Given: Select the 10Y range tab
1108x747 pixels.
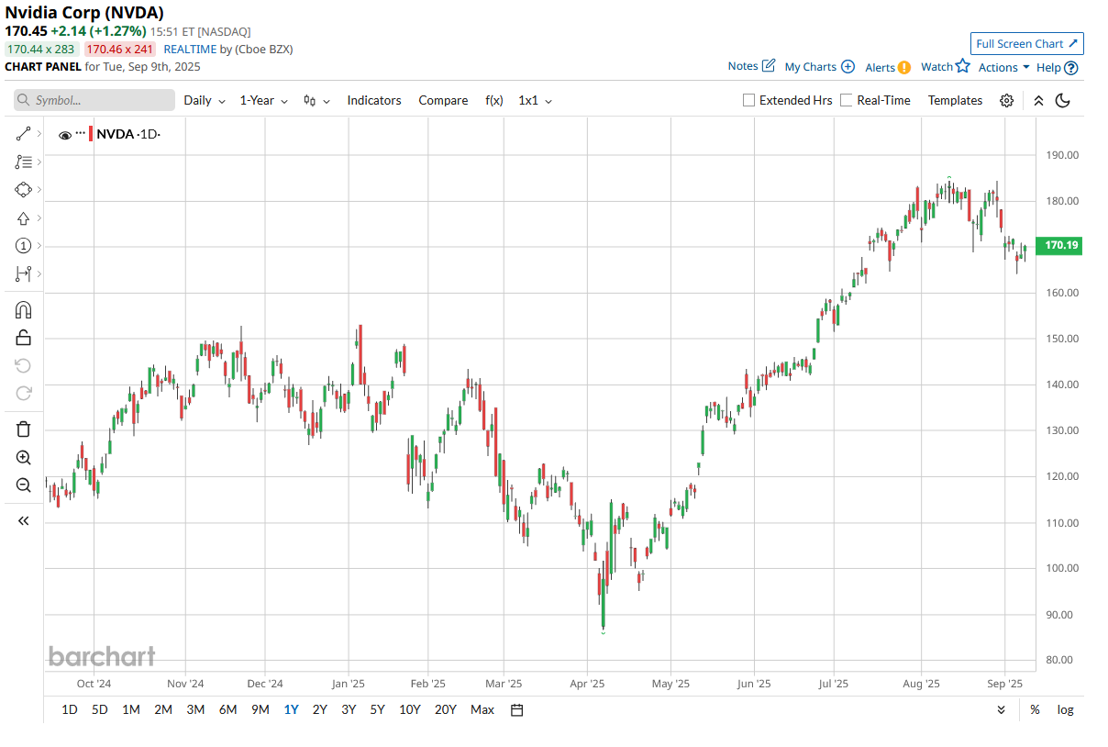Looking at the screenshot, I should (x=409, y=709).
